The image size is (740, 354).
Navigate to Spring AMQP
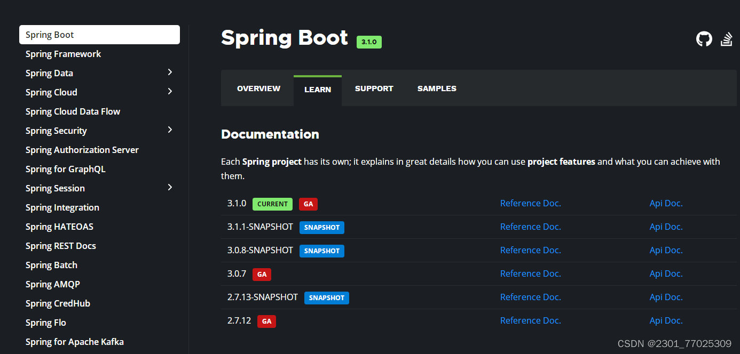click(53, 284)
